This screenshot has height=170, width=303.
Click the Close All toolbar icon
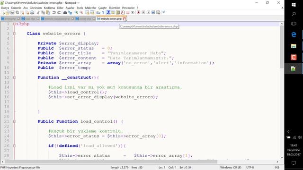pos(27,13)
